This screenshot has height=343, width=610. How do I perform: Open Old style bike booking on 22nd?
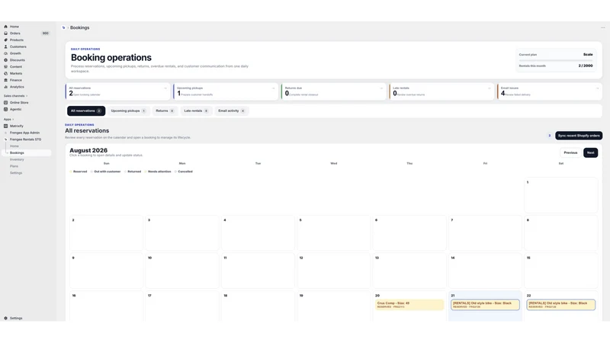tap(560, 305)
